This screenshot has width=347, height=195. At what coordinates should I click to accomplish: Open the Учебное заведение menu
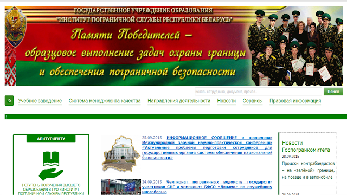point(40,101)
